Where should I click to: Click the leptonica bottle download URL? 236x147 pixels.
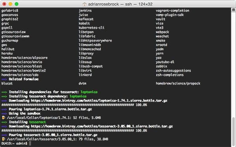(x=99, y=101)
